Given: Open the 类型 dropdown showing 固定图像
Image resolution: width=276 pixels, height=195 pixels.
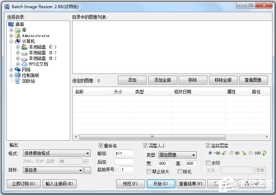Looking at the screenshot, I should (x=178, y=155).
